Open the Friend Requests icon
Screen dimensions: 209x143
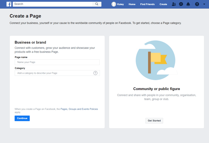point(174,4)
